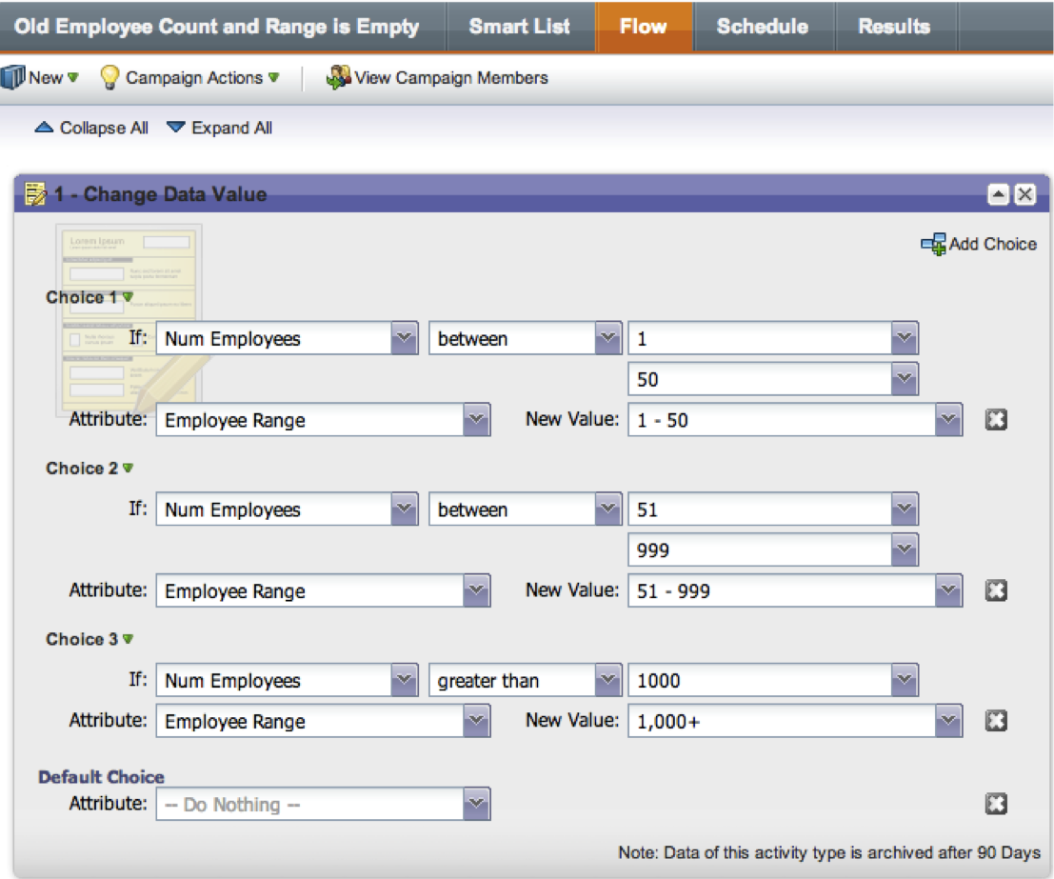Remove Choice 3 with its X icon
Viewport: 1054px width, 879px height.
996,722
